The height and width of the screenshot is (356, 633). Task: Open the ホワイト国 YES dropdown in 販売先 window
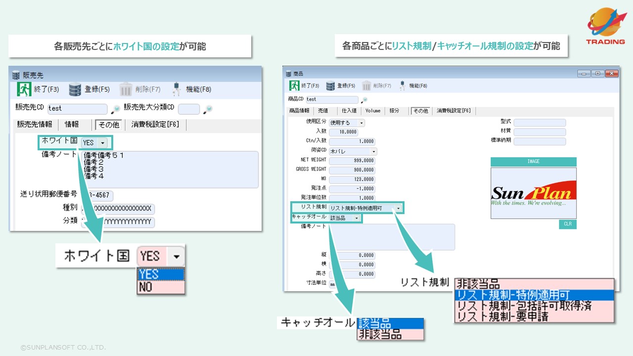102,142
